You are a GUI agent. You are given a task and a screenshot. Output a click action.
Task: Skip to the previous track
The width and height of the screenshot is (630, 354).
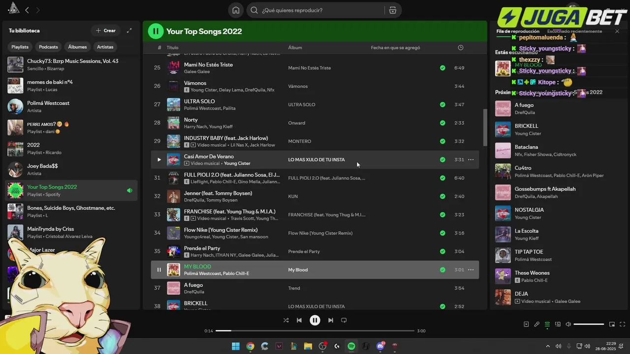[299, 320]
